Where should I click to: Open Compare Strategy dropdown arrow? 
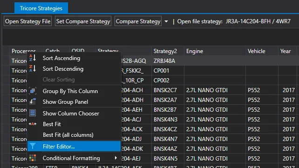pyautogui.click(x=166, y=21)
